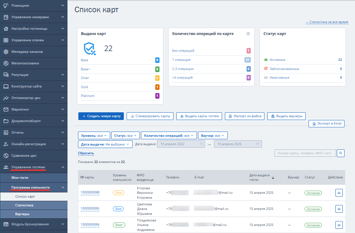The image size is (355, 233).
Task: Open the Уровень: все filter dropdown
Action: point(94,136)
